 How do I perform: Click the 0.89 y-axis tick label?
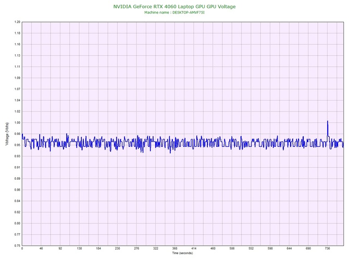[17, 179]
